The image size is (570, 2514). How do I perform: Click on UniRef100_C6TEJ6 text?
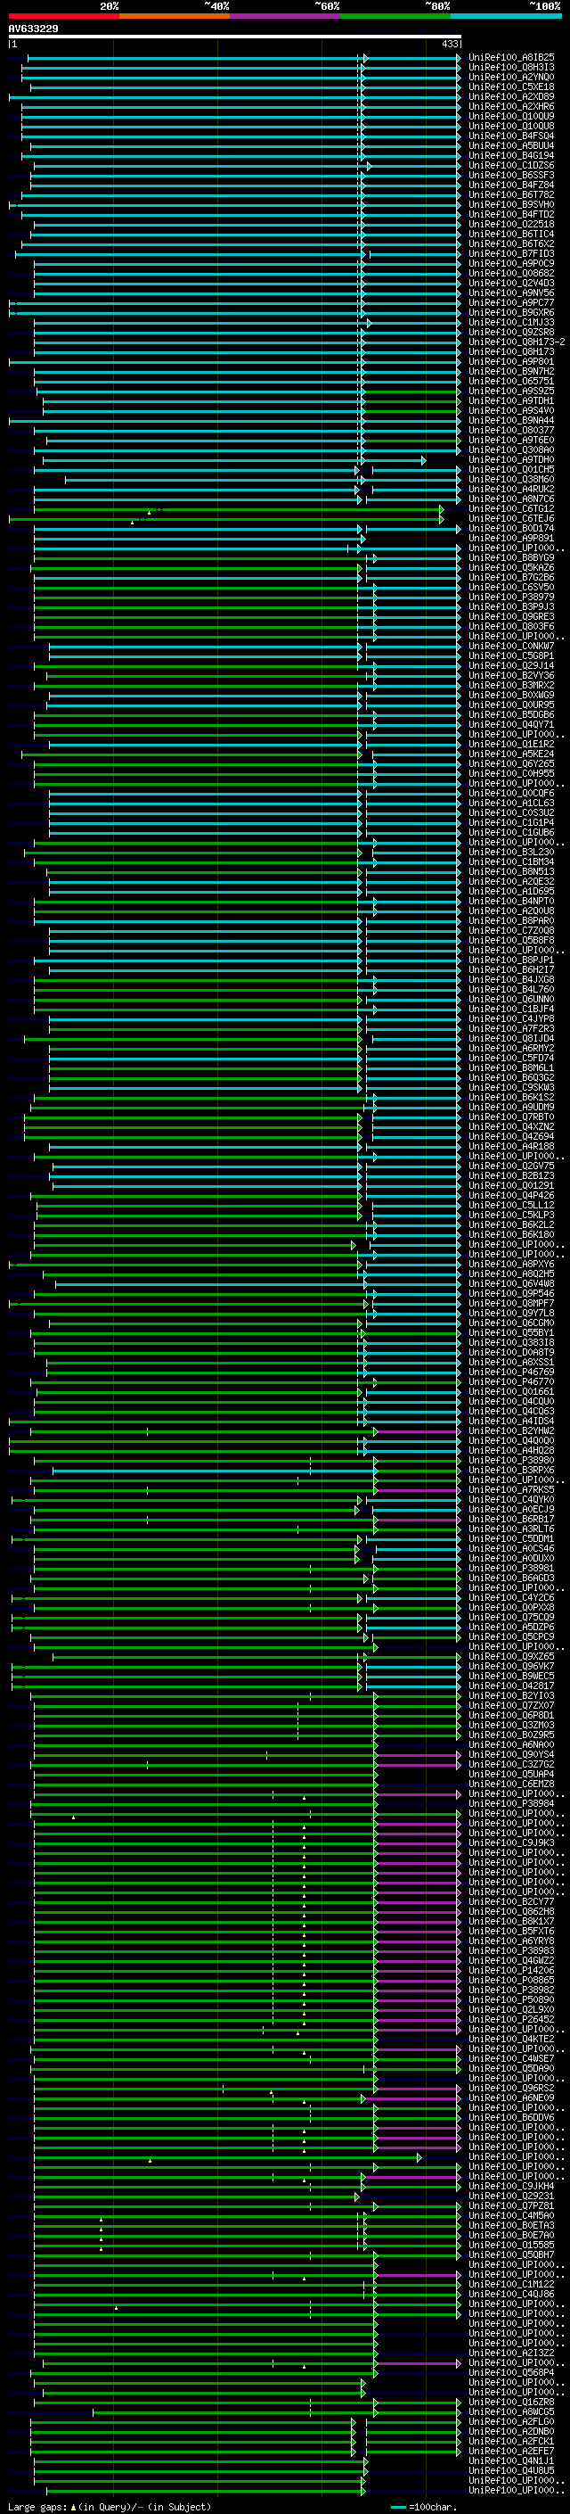point(511,518)
